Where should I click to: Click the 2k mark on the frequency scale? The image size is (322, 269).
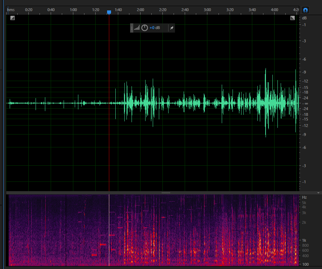coord(304,222)
